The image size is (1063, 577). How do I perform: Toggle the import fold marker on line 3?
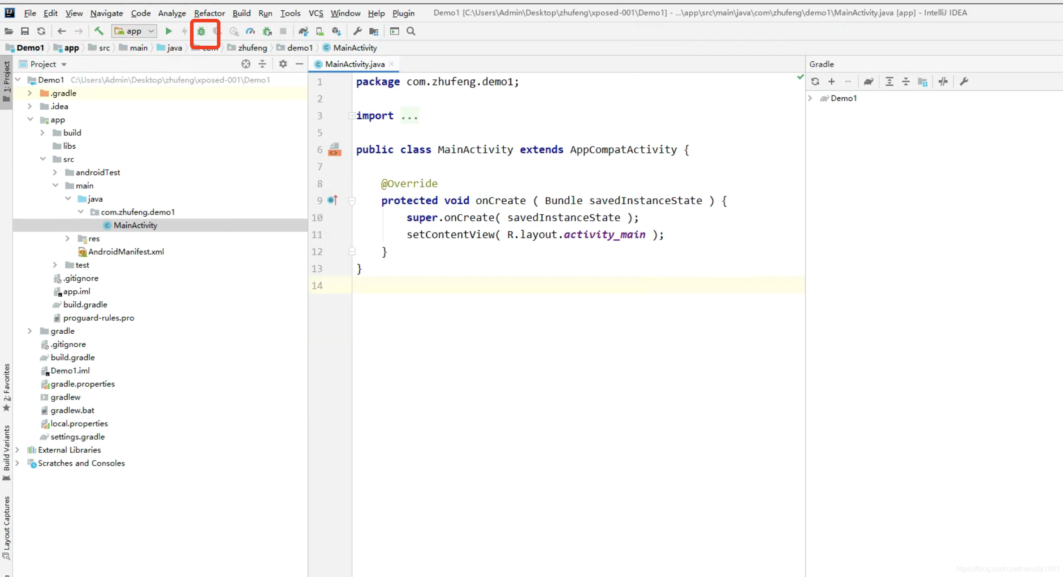click(352, 116)
